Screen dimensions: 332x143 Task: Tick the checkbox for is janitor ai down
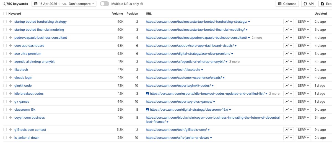[x=5, y=138]
